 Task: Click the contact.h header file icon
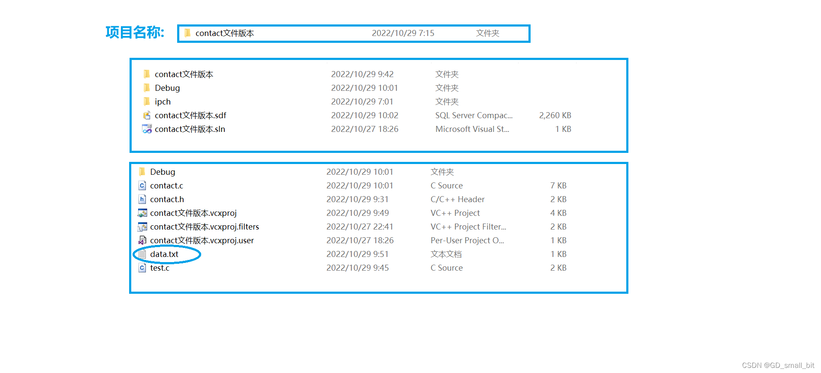coord(142,199)
